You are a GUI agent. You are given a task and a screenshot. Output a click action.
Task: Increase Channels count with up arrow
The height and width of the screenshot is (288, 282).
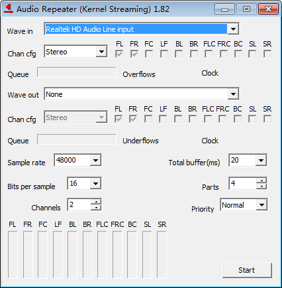96,202
